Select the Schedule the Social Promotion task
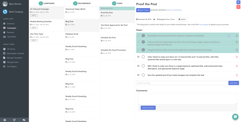Viewport: 241px width, 122px height. (x=117, y=54)
